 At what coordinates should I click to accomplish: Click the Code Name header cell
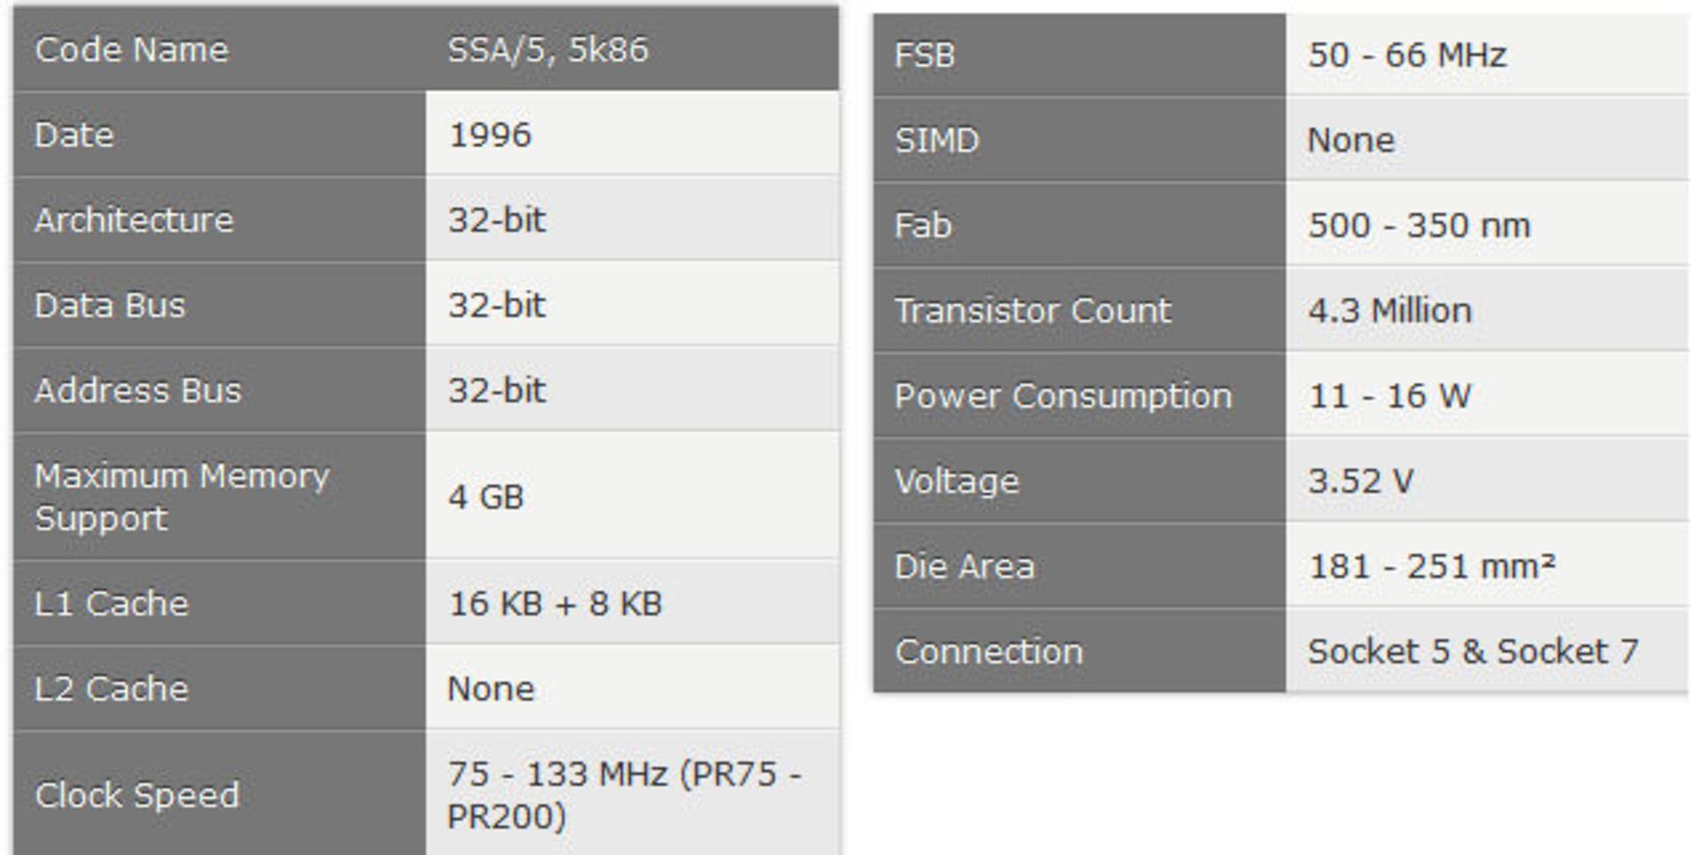(219, 49)
